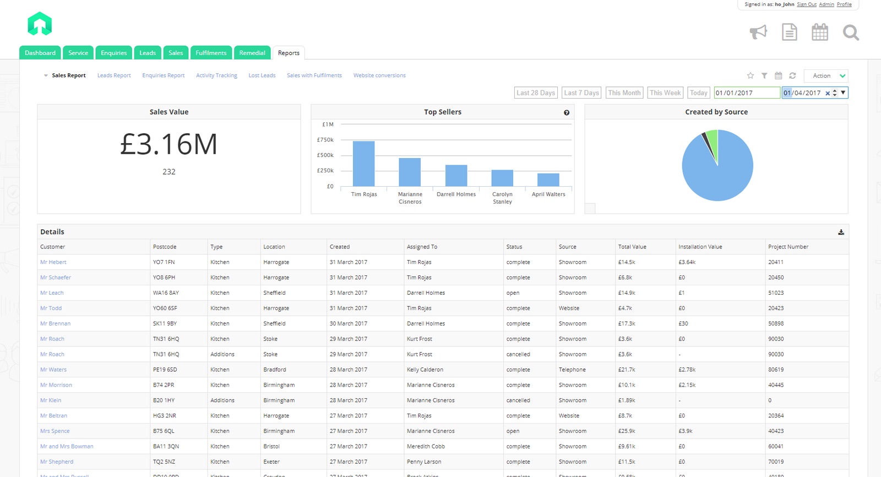881x477 pixels.
Task: Open Top Sellers help question icon
Action: point(567,112)
